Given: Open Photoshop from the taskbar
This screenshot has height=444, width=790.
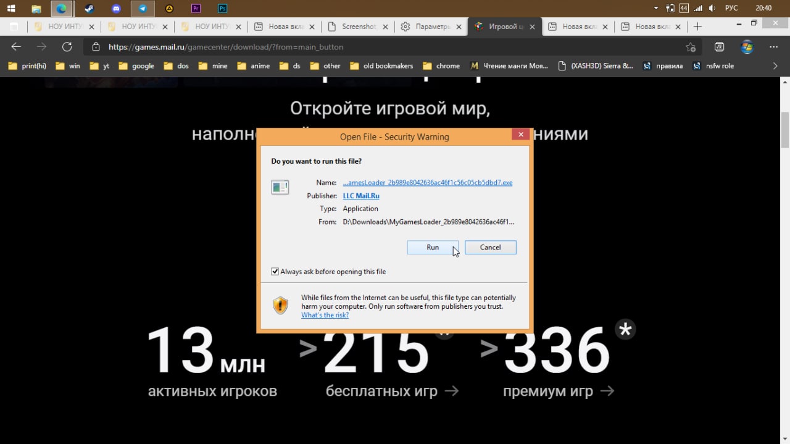Looking at the screenshot, I should tap(223, 9).
